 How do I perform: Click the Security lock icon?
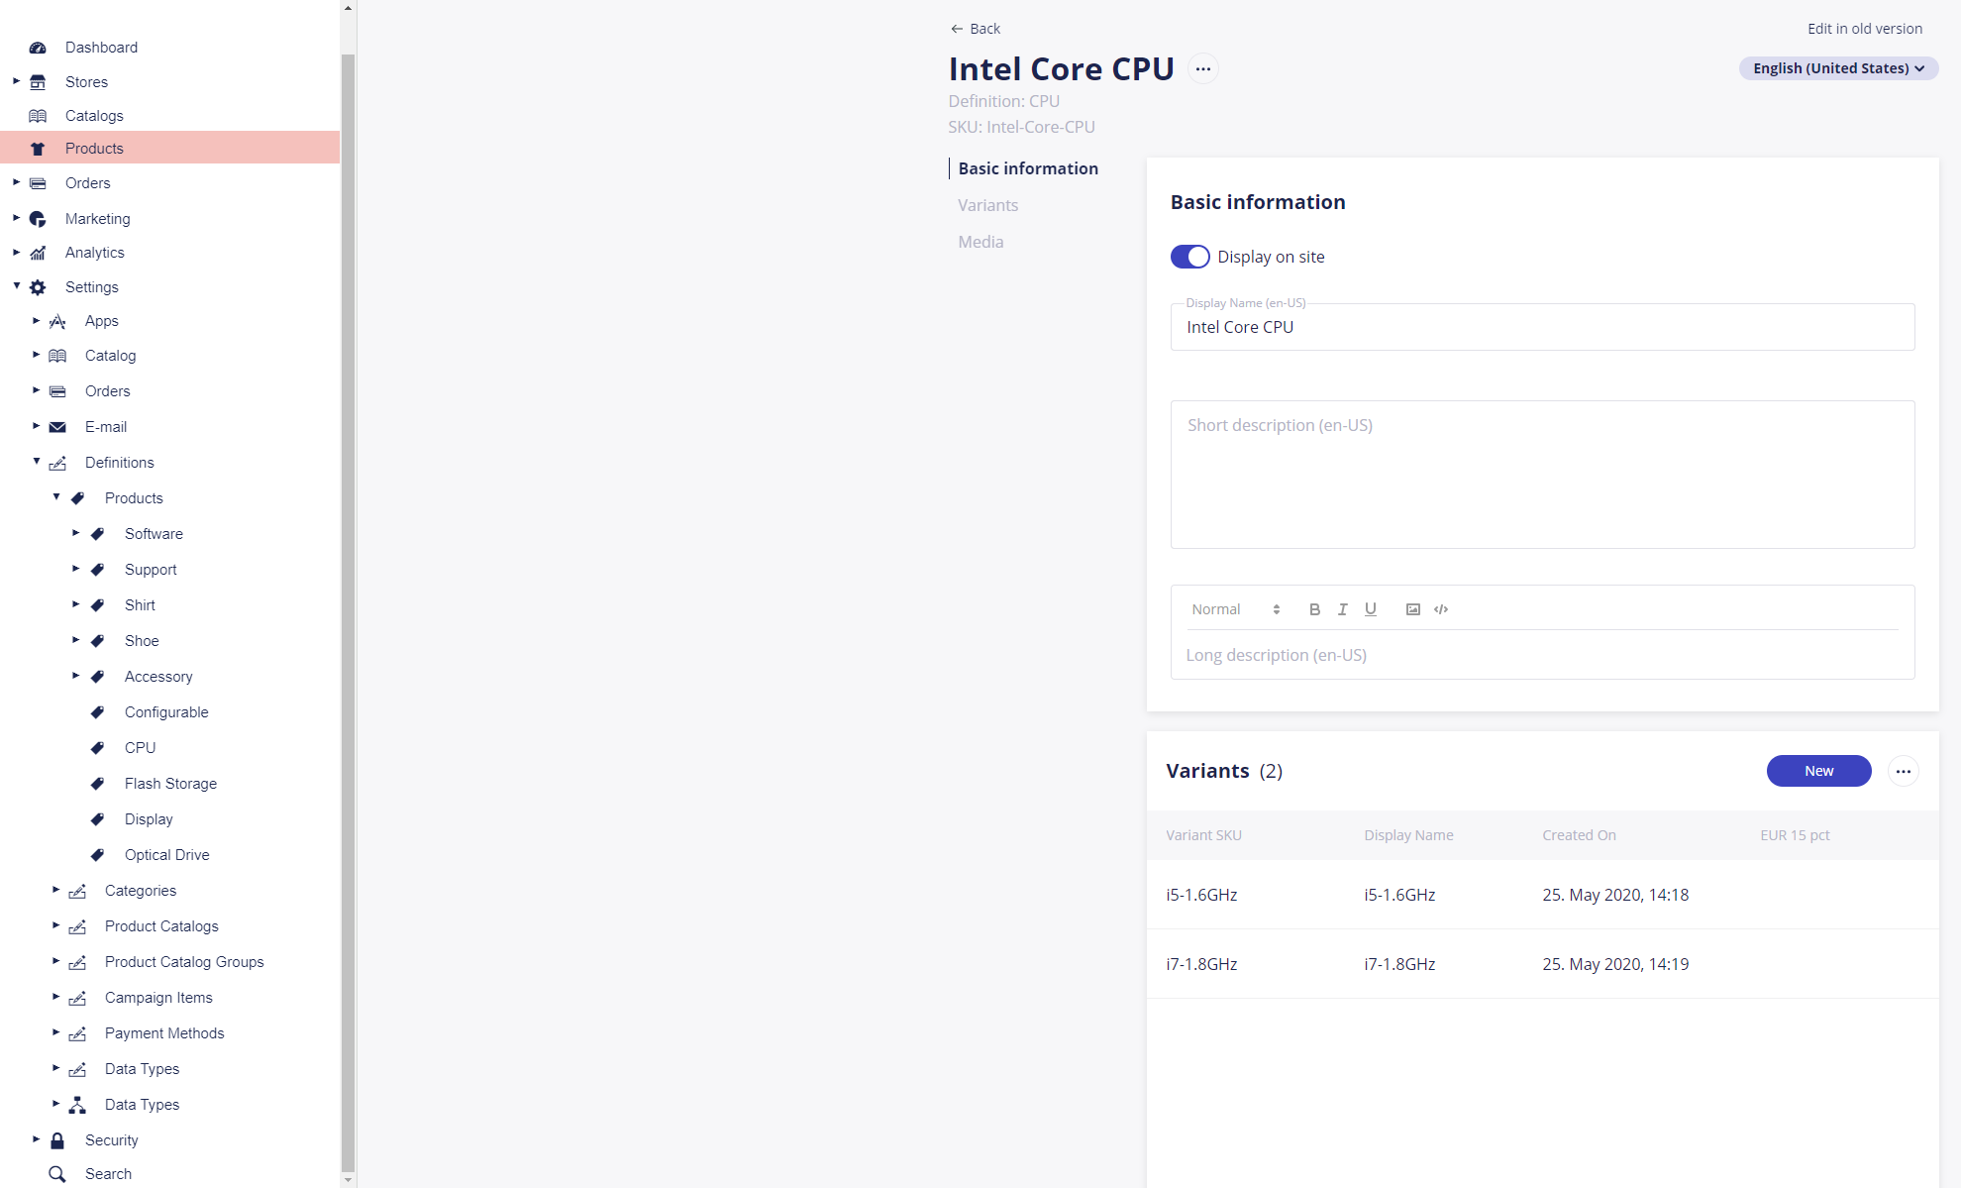coord(57,1140)
